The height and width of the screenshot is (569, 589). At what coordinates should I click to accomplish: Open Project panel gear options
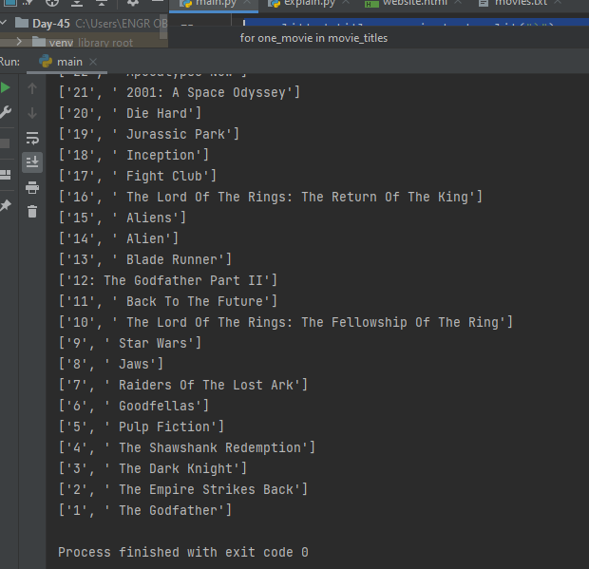pos(132,3)
